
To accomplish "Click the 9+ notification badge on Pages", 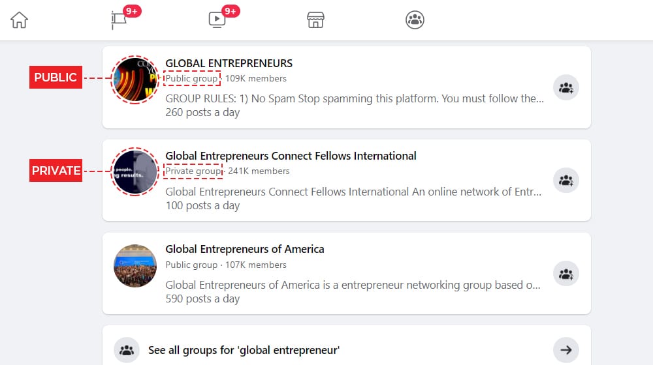I will [x=132, y=11].
